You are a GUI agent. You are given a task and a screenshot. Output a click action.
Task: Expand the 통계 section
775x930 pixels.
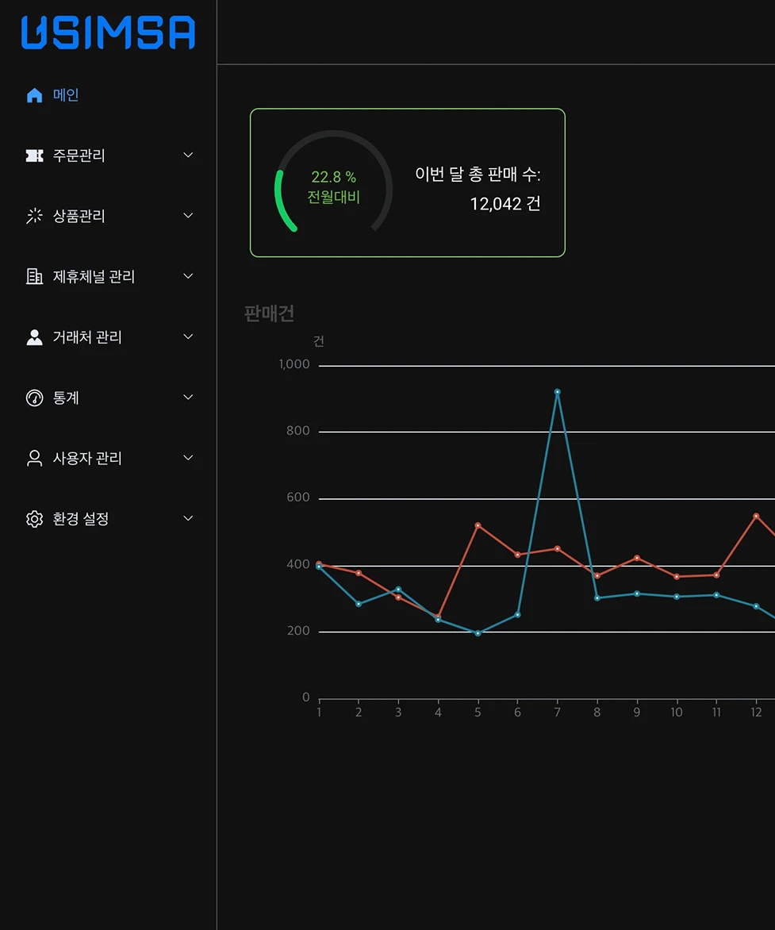(187, 397)
